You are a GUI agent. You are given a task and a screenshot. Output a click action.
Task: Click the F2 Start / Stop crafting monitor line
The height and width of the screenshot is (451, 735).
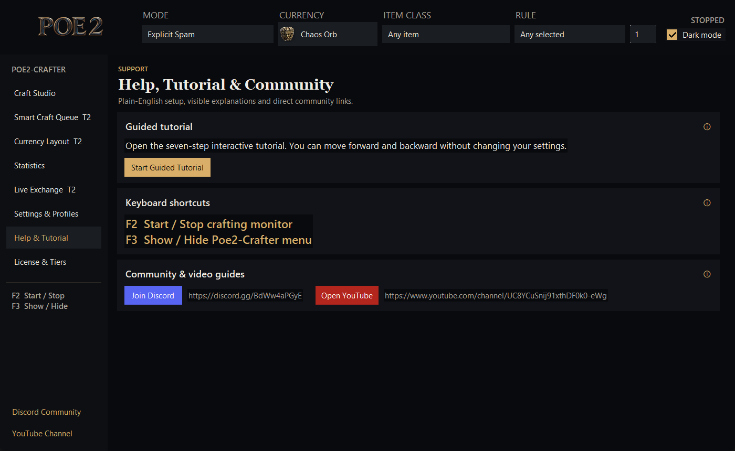pyautogui.click(x=209, y=224)
